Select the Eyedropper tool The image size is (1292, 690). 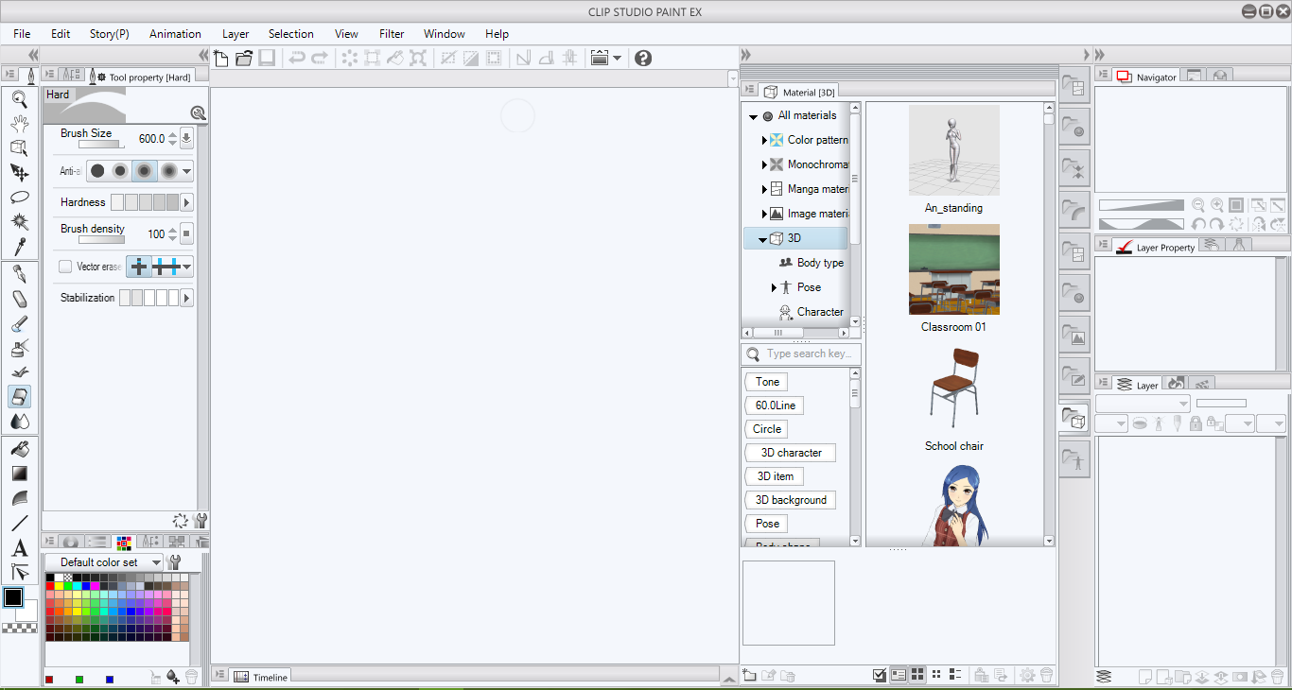19,246
